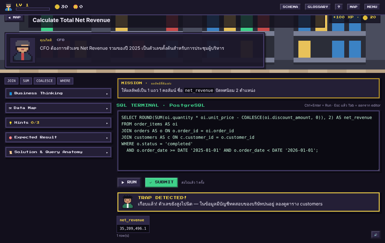The width and height of the screenshot is (385, 243).
Task: Open the GLOSSARY menu
Action: tap(318, 7)
